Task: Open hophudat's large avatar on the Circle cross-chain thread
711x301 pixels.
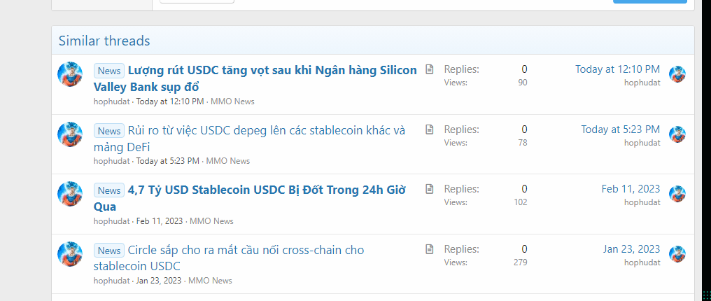Action: (70, 254)
